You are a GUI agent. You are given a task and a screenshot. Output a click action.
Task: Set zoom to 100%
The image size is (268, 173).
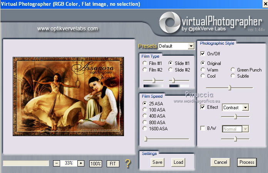pos(96,164)
